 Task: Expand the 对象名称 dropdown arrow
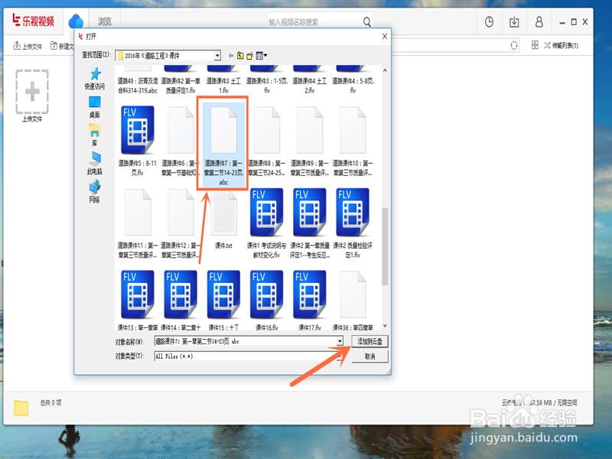(340, 341)
